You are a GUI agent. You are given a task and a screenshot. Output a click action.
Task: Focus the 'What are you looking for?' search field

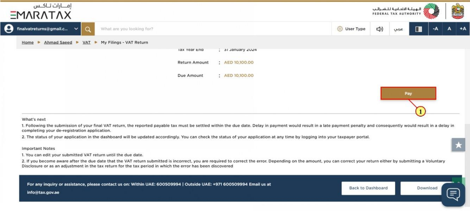[x=213, y=29]
